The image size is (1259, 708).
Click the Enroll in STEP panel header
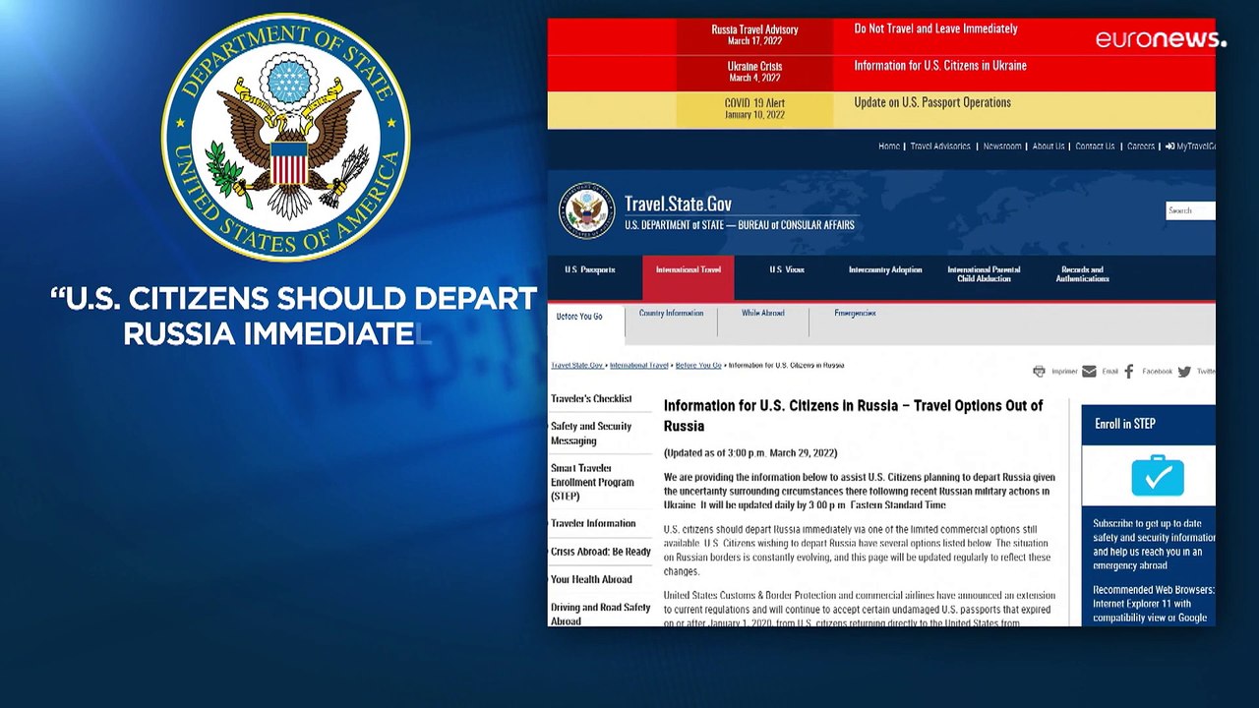1148,424
